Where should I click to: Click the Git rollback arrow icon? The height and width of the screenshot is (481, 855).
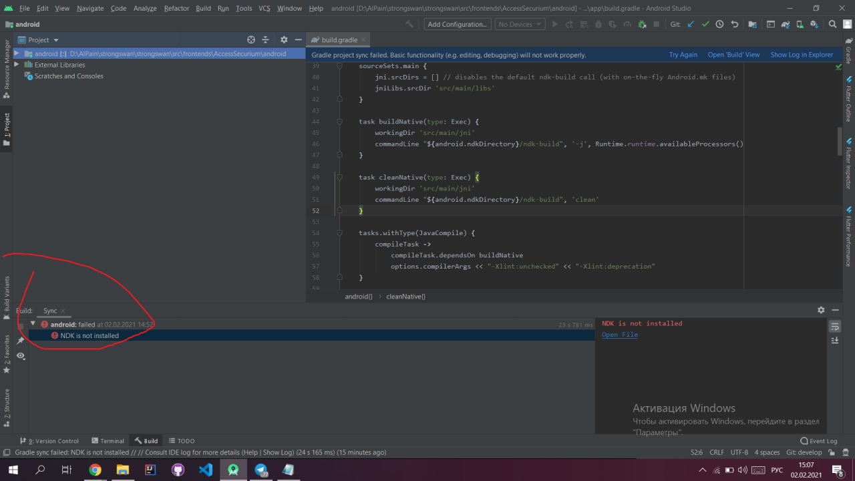tap(735, 24)
